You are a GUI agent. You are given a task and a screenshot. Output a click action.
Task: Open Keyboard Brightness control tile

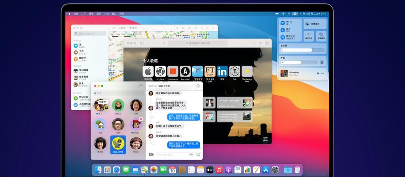pos(309,36)
